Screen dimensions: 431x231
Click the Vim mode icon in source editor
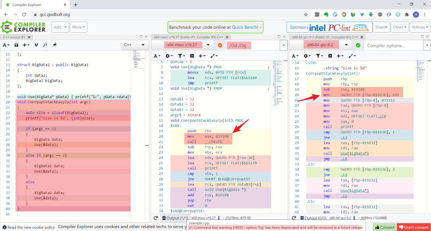(36, 45)
